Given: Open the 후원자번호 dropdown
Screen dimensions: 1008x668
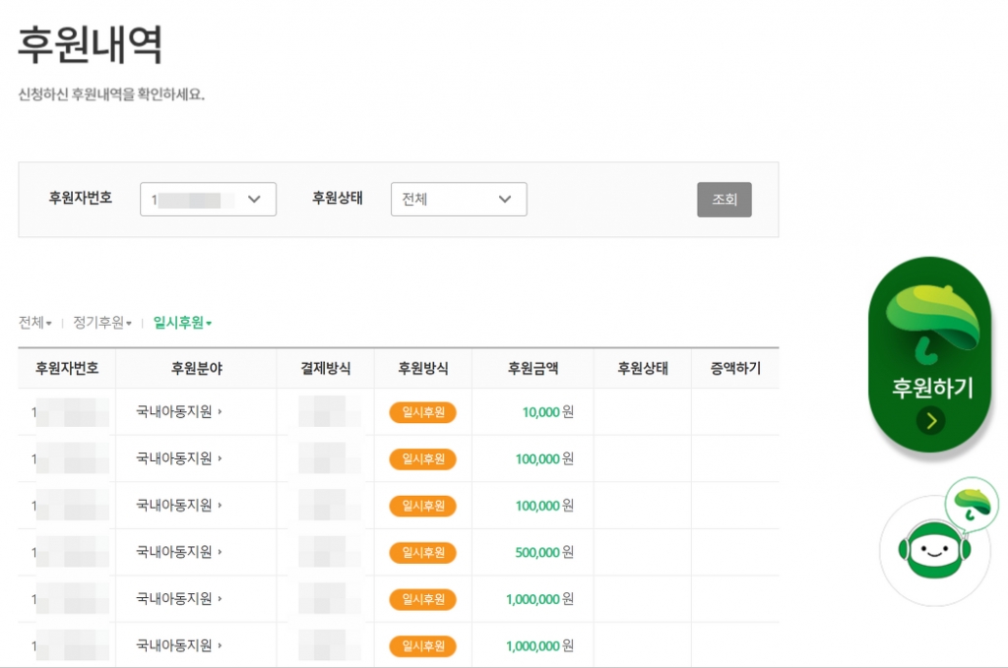Looking at the screenshot, I should (208, 199).
